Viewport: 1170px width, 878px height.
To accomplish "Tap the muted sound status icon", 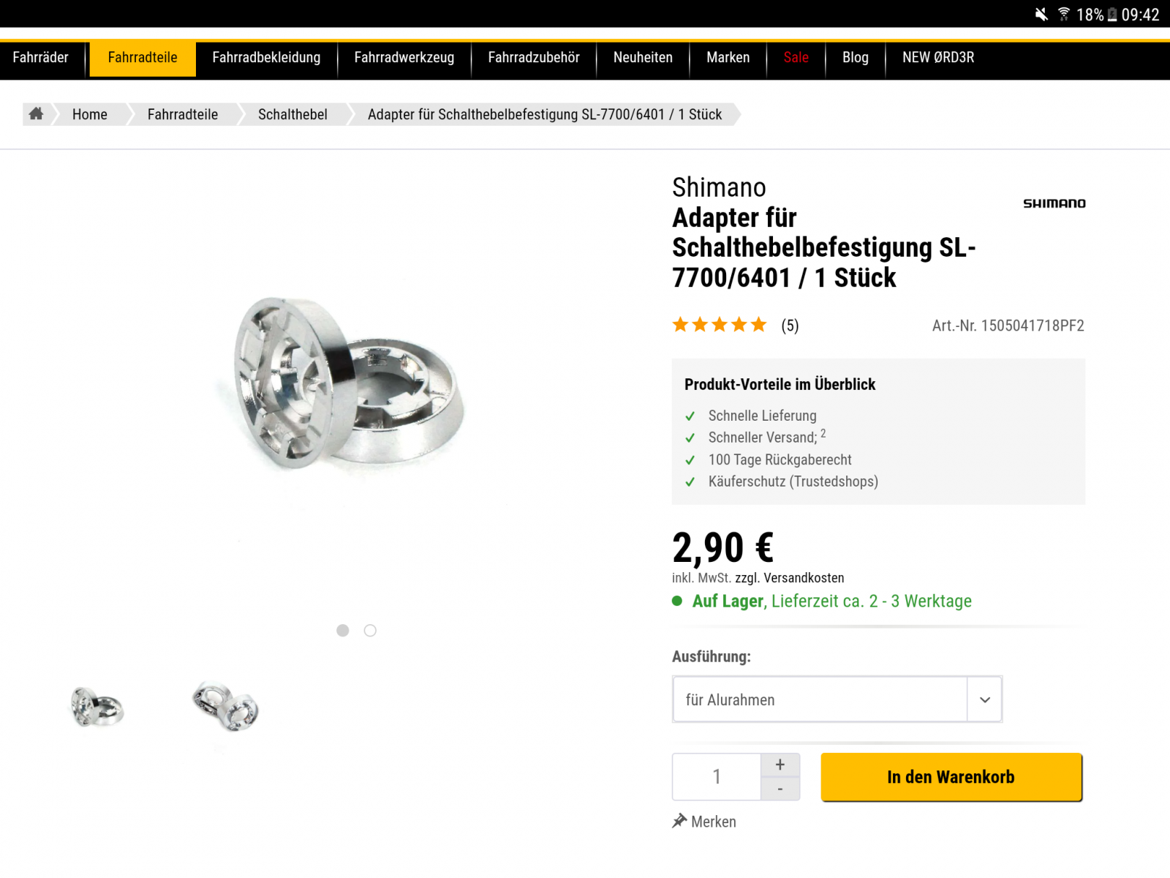I will [1041, 14].
